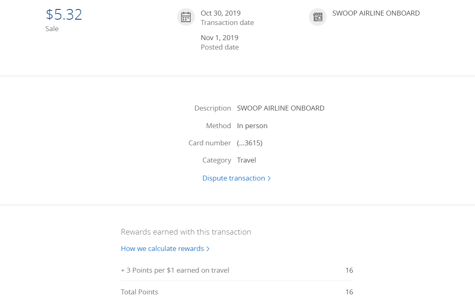Screen dimensions: 475x305
Task: Click the card number (...3615)
Action: tap(250, 143)
